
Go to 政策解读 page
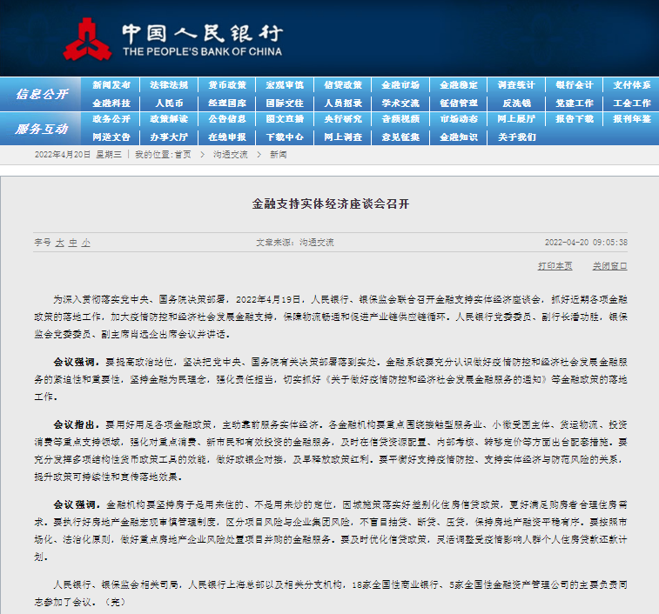click(x=169, y=119)
